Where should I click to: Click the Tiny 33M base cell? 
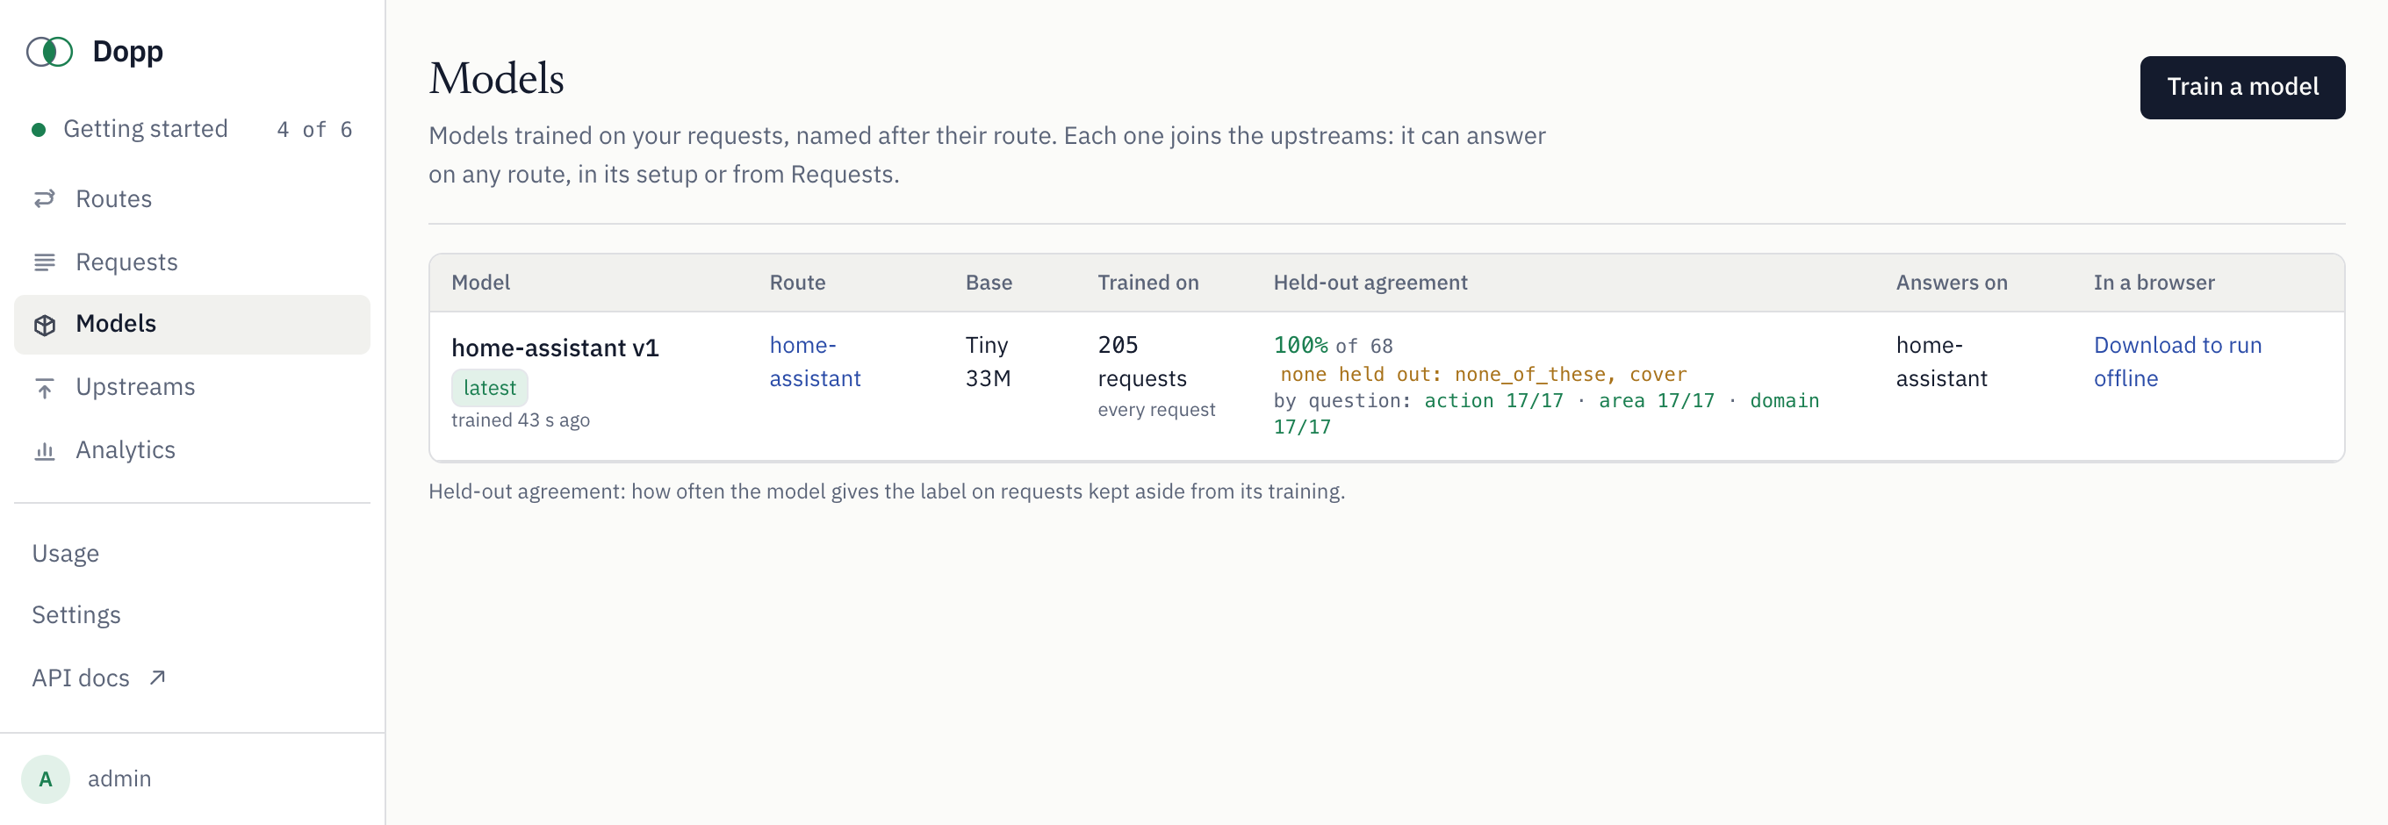[988, 362]
